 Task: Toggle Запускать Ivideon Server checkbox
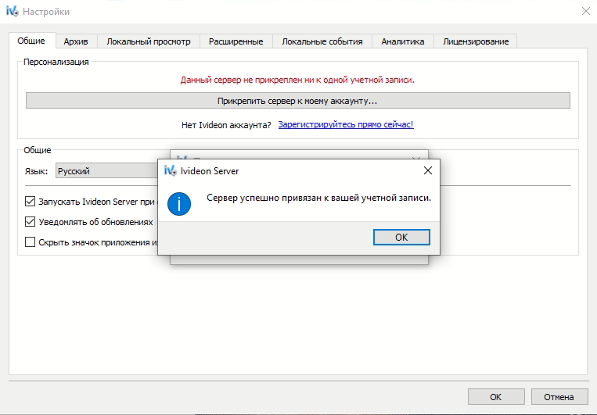click(x=30, y=201)
